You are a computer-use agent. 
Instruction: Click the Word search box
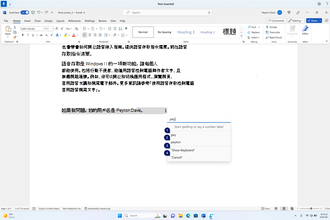pyautogui.click(x=167, y=13)
